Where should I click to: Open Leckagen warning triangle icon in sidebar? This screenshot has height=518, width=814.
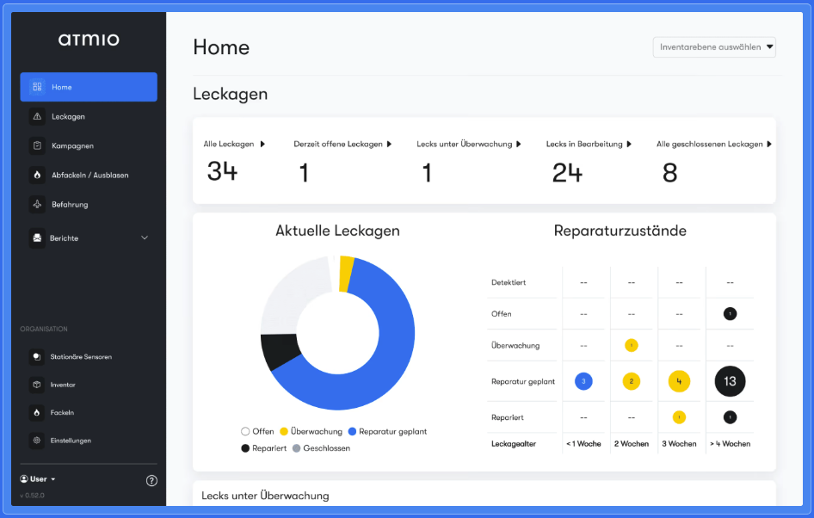pos(37,117)
